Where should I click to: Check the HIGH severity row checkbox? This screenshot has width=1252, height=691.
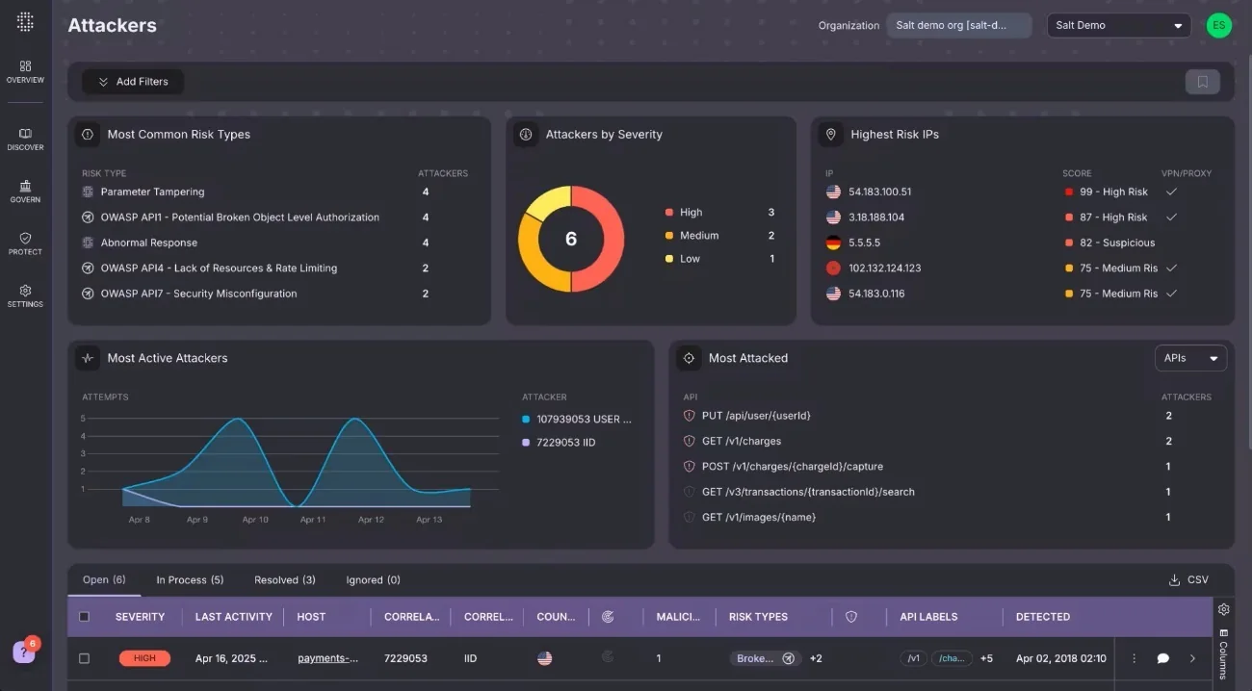84,658
